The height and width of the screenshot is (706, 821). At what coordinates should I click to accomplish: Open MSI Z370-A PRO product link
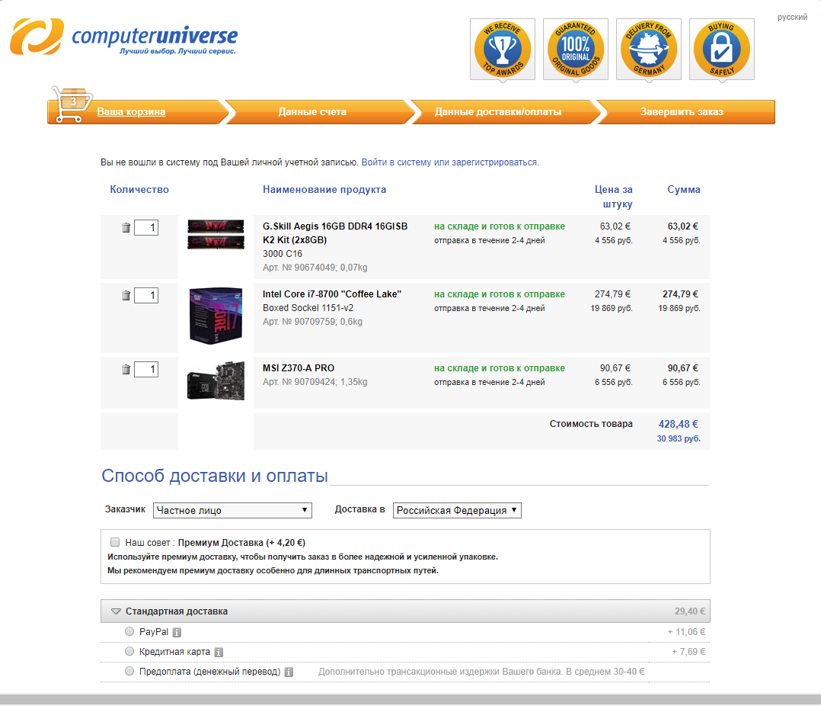pos(299,368)
